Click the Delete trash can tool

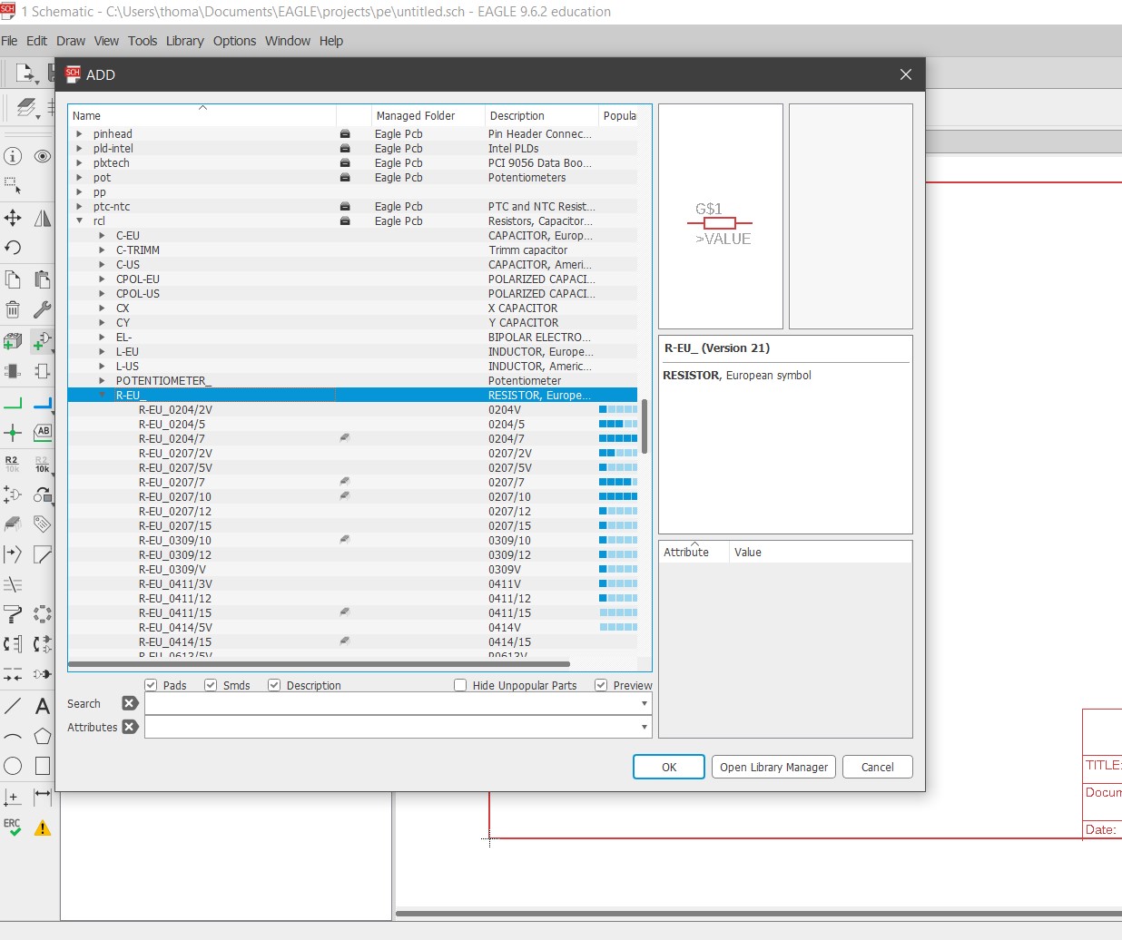click(x=13, y=309)
